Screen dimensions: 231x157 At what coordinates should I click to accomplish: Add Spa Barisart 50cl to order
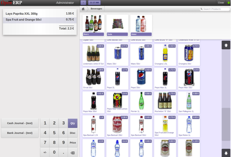pyautogui.click(x=141, y=126)
